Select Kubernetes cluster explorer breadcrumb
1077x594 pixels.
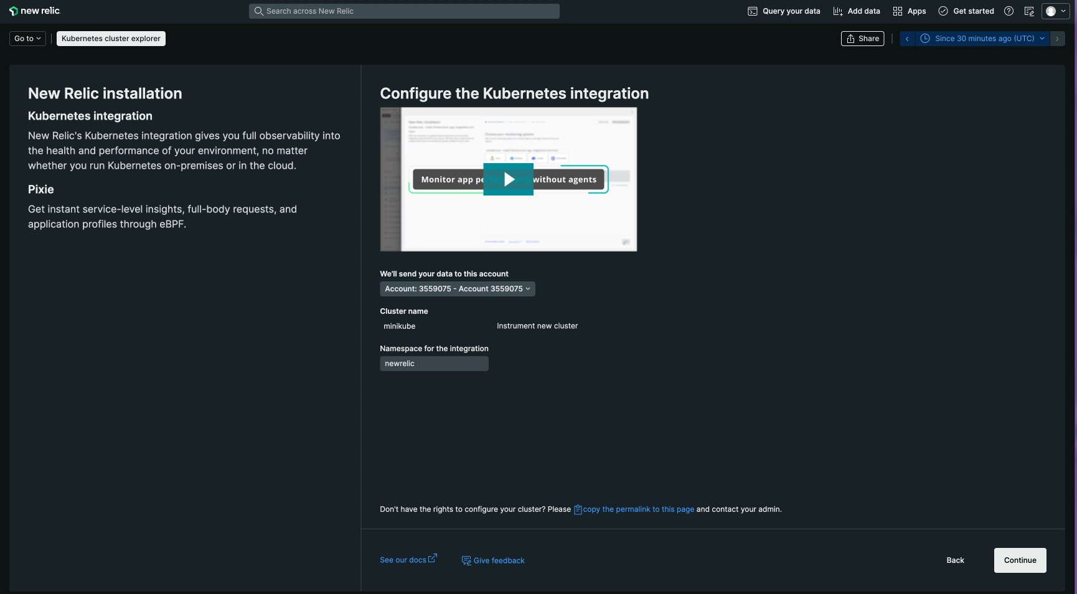point(111,39)
